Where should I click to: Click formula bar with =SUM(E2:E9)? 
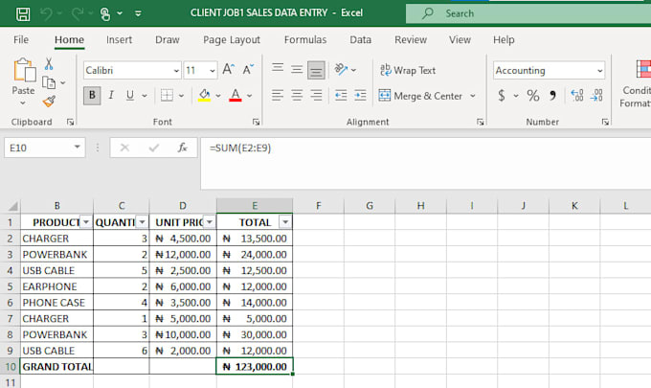[x=426, y=164]
